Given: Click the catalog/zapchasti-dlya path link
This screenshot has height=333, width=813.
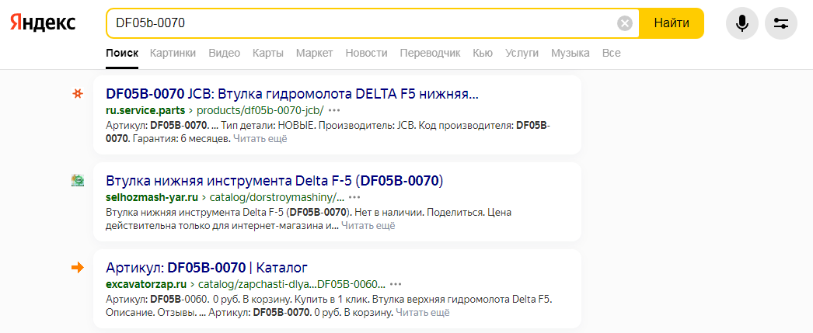Looking at the screenshot, I should 292,284.
